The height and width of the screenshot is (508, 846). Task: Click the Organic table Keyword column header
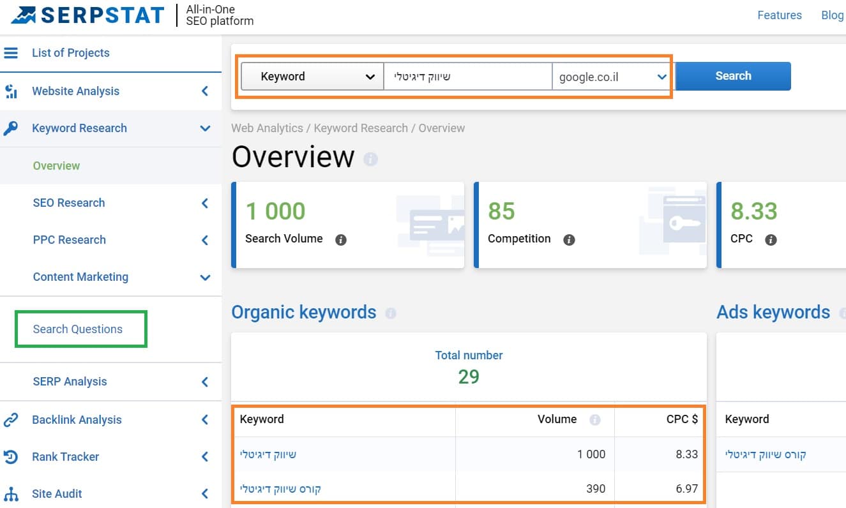[262, 419]
